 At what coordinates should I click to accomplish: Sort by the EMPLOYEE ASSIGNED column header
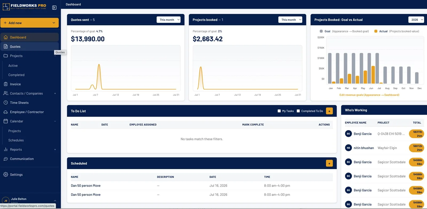pos(143,125)
